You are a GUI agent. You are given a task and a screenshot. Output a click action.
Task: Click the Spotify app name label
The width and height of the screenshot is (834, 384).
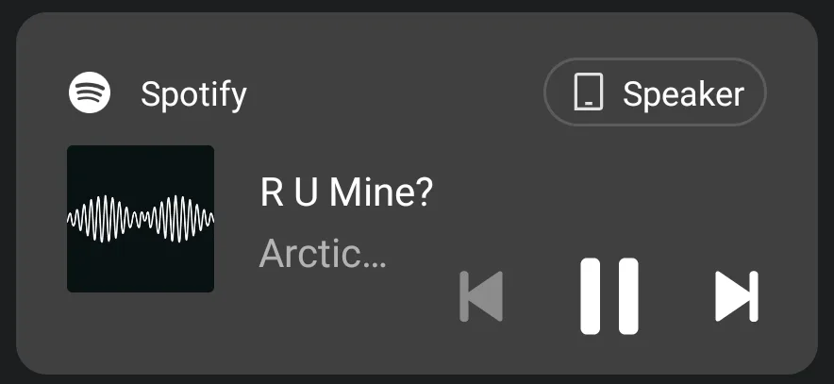[193, 94]
